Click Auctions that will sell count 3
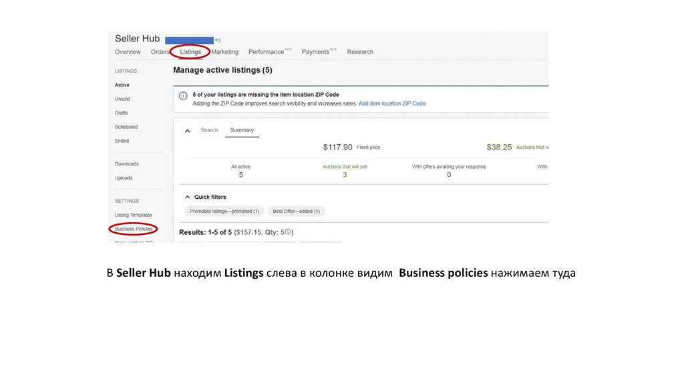The width and height of the screenshot is (684, 383). pos(345,175)
